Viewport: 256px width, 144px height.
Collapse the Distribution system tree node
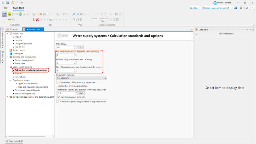(x=11, y=80)
